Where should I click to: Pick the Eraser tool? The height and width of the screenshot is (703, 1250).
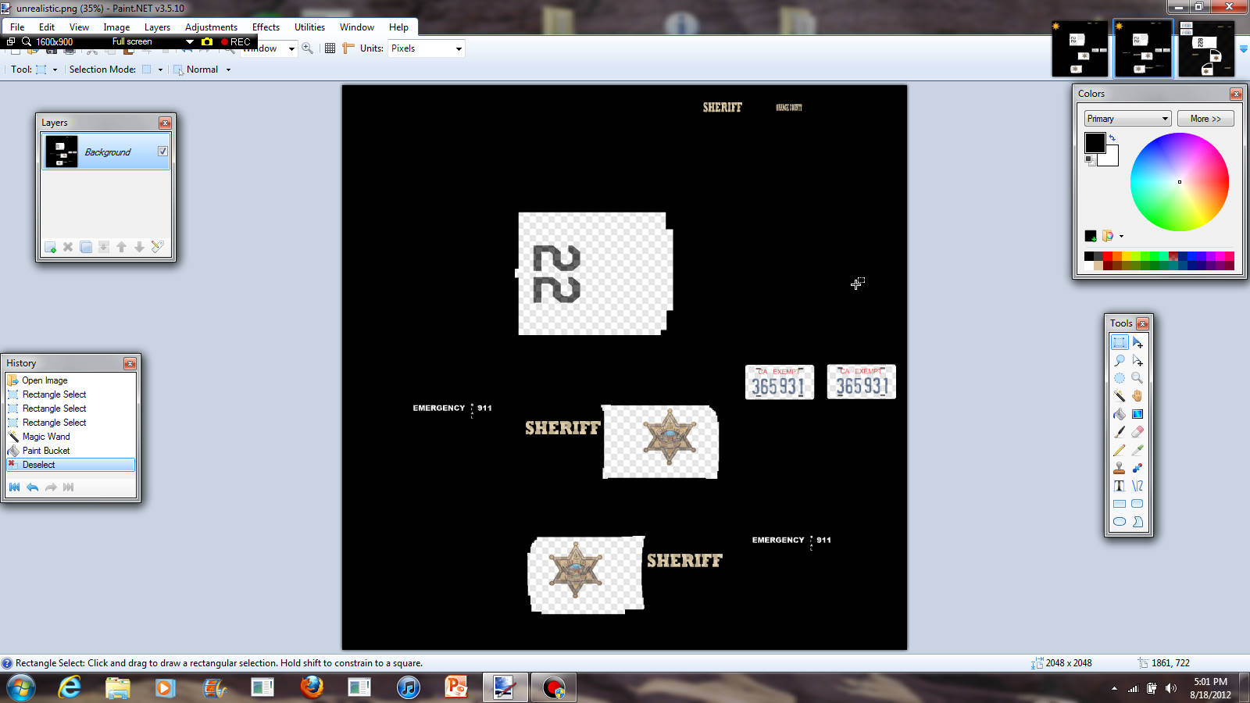point(1137,432)
